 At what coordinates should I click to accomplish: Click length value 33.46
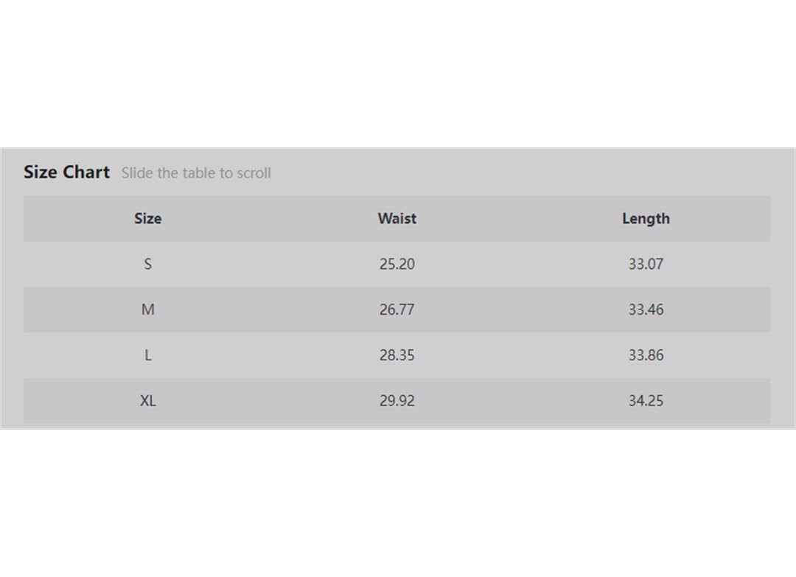click(x=646, y=310)
